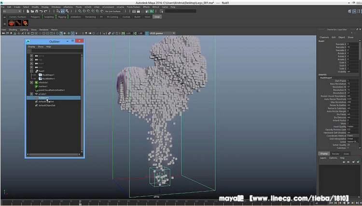Click the time slider current frame marker
This screenshot has width=362, height=206.
(80, 203)
